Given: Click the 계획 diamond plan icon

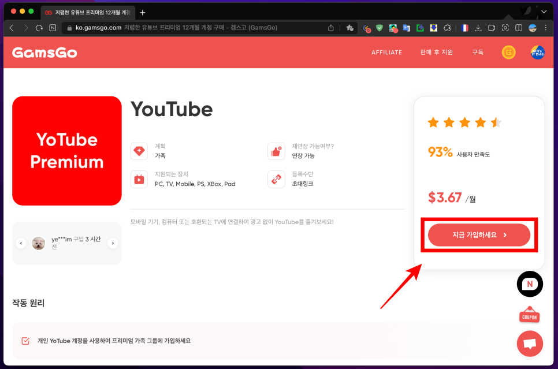Looking at the screenshot, I should (139, 151).
